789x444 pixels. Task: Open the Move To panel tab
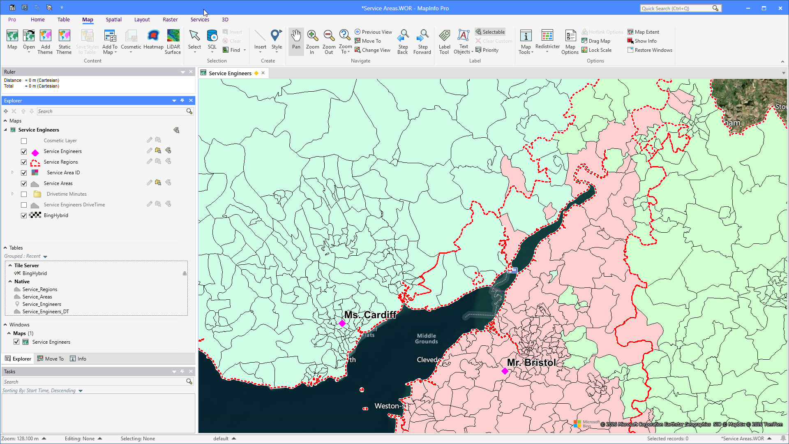[51, 359]
